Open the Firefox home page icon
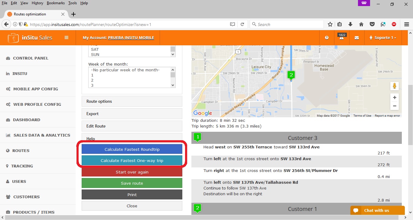Screen dimensions: 413x220 click(x=361, y=24)
